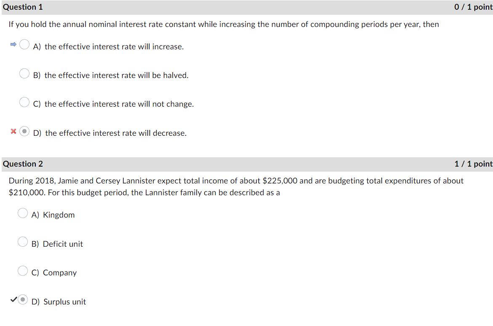The width and height of the screenshot is (493, 326).
Task: Click the blue arrow indicator beside option A
Action: point(13,43)
